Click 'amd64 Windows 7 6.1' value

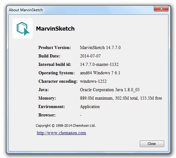click(100, 73)
